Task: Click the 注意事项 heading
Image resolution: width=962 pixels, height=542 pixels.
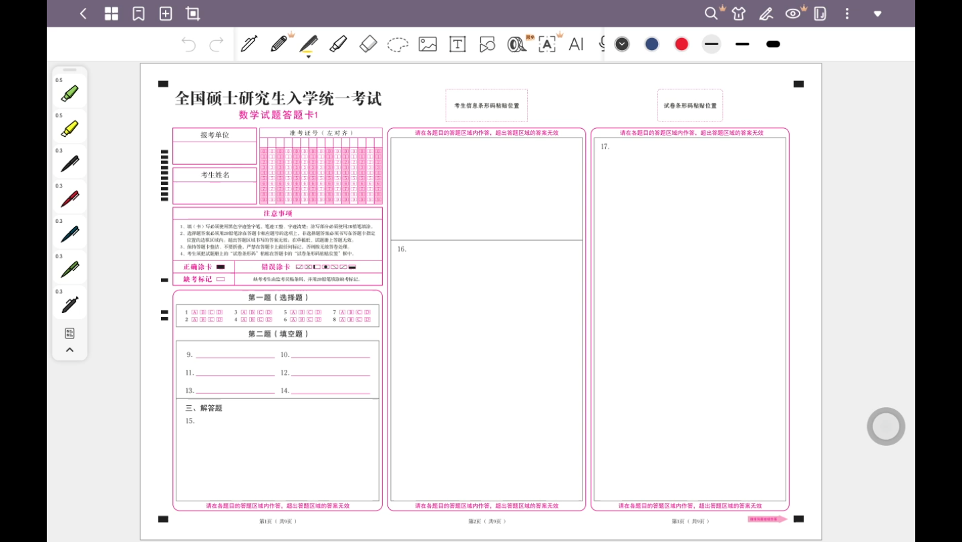Action: pyautogui.click(x=278, y=214)
